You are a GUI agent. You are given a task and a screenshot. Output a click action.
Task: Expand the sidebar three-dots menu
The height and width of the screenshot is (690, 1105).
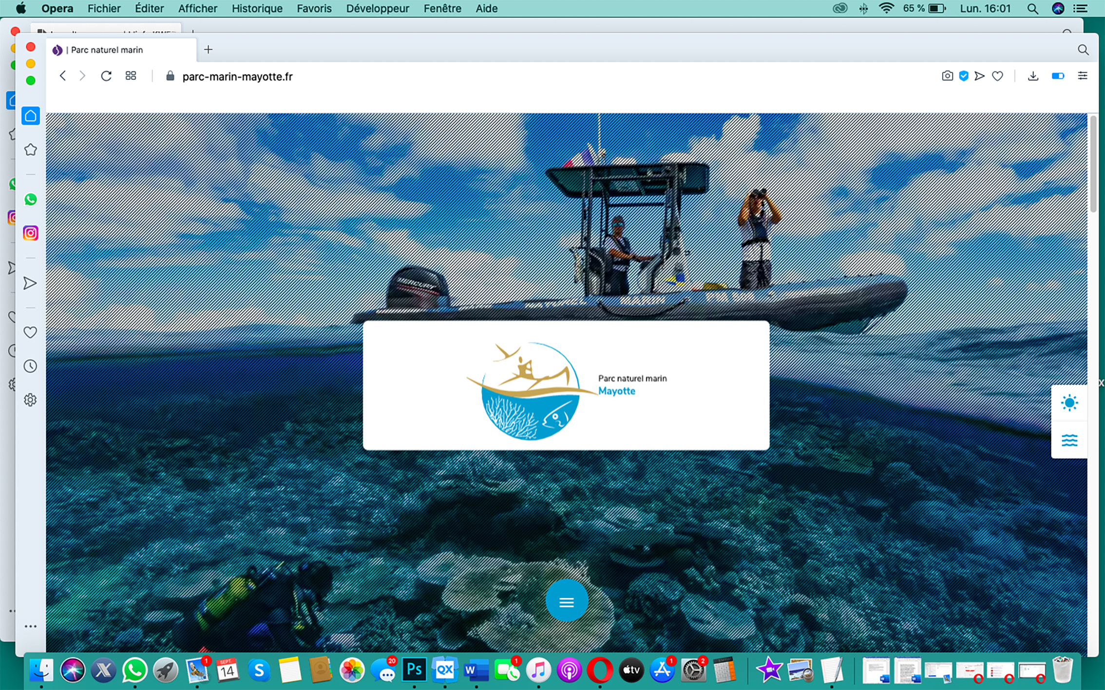(x=30, y=626)
